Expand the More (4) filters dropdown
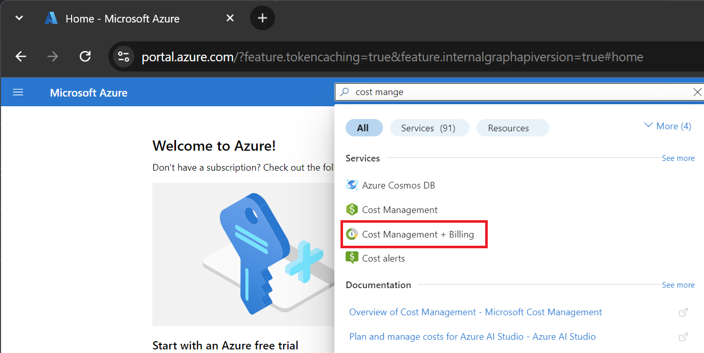Image resolution: width=704 pixels, height=353 pixels. click(x=668, y=126)
